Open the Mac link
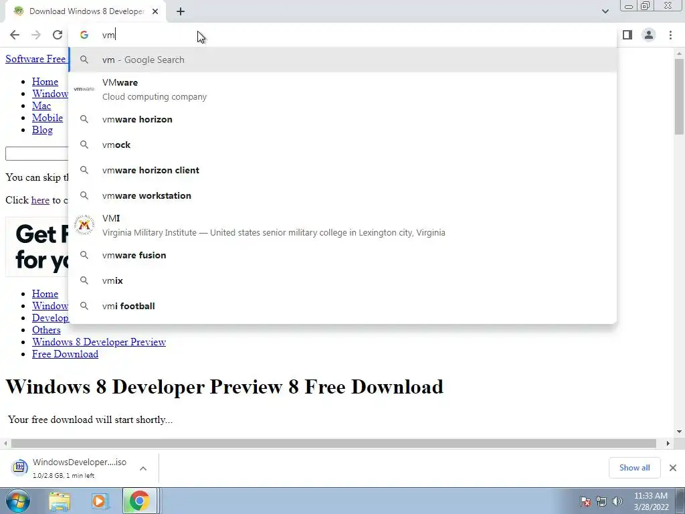Image resolution: width=685 pixels, height=514 pixels. (x=41, y=106)
